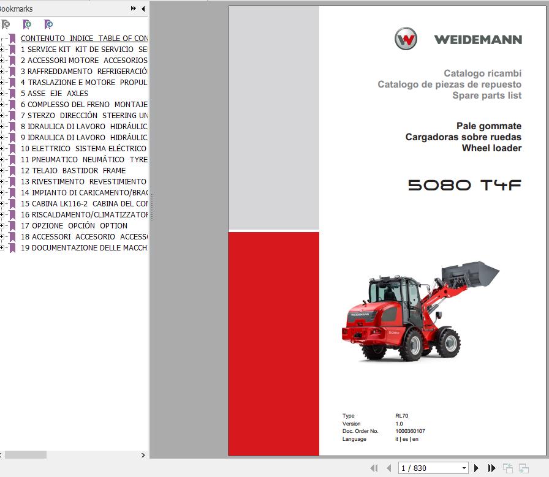Viewport: 549px width, 477px height.
Task: Expand the 1 SERVICE KIT bookmark
Action: 2,50
